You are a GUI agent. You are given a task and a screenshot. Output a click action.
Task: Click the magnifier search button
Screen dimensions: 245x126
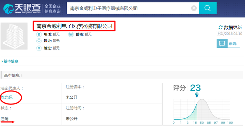(208, 8)
